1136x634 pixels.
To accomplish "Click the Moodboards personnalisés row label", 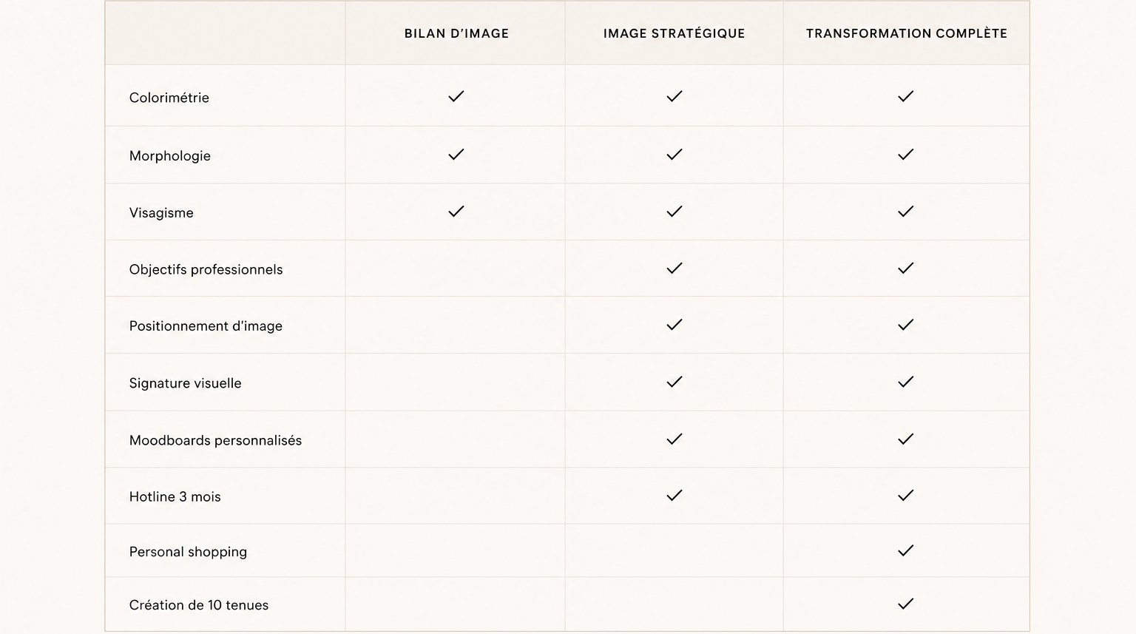I will 215,440.
